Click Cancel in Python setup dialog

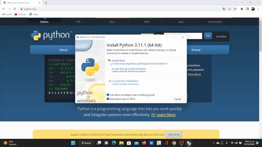pos(177,99)
